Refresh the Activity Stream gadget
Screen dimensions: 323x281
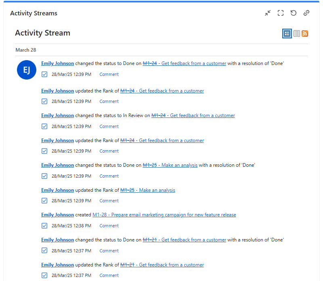(294, 13)
